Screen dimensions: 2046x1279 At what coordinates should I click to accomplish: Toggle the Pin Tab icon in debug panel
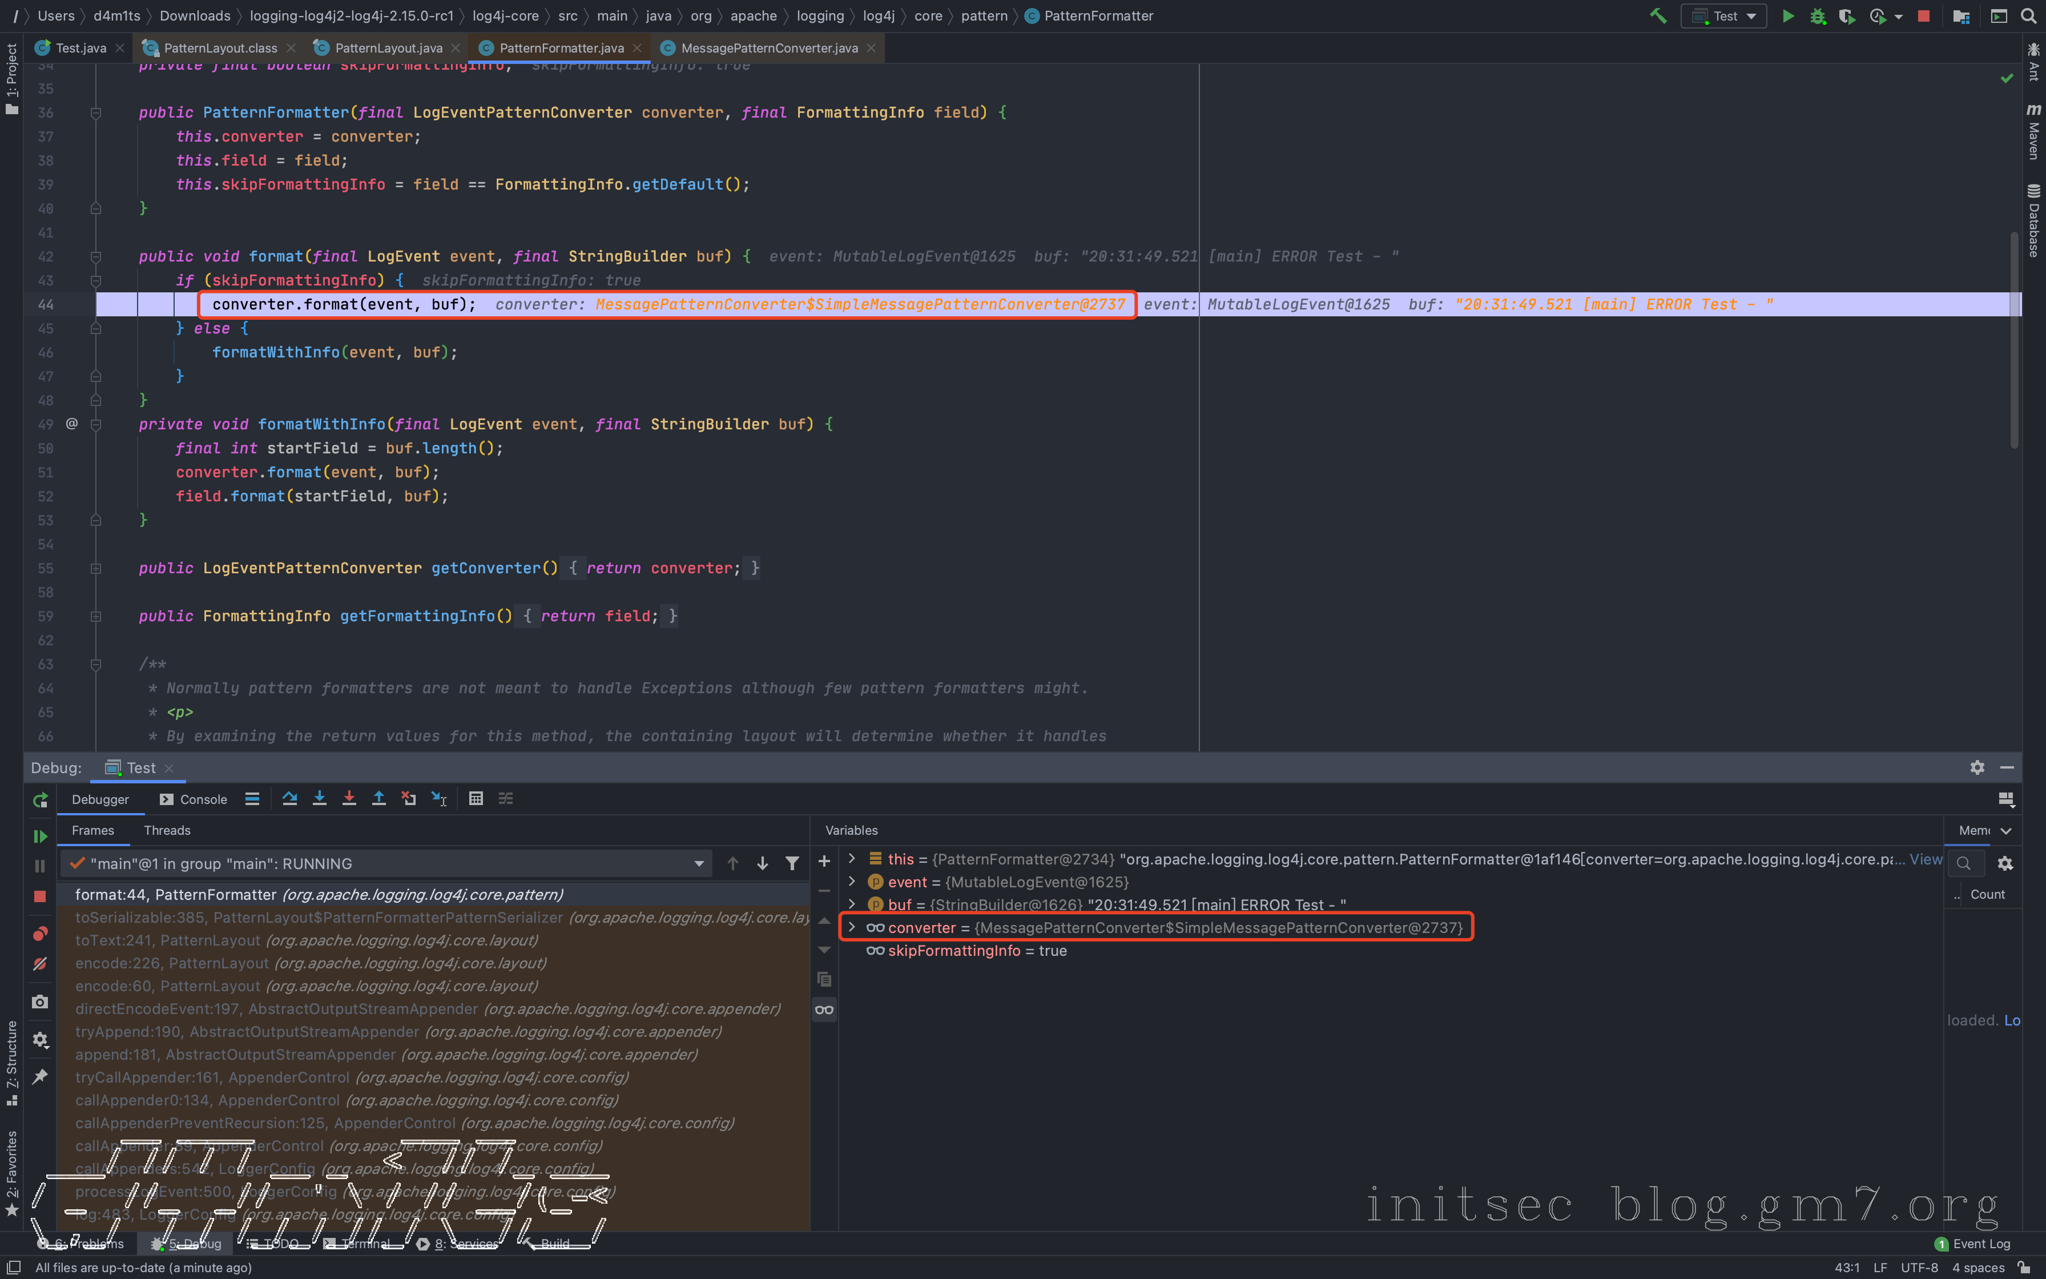point(40,1077)
